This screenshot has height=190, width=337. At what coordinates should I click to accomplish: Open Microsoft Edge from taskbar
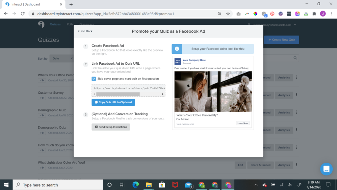pos(136,185)
